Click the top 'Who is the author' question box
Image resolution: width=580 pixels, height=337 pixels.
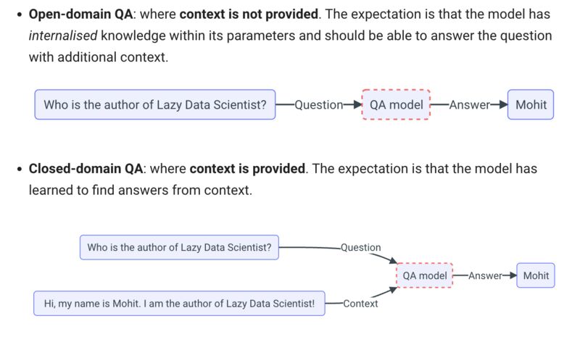(x=155, y=104)
